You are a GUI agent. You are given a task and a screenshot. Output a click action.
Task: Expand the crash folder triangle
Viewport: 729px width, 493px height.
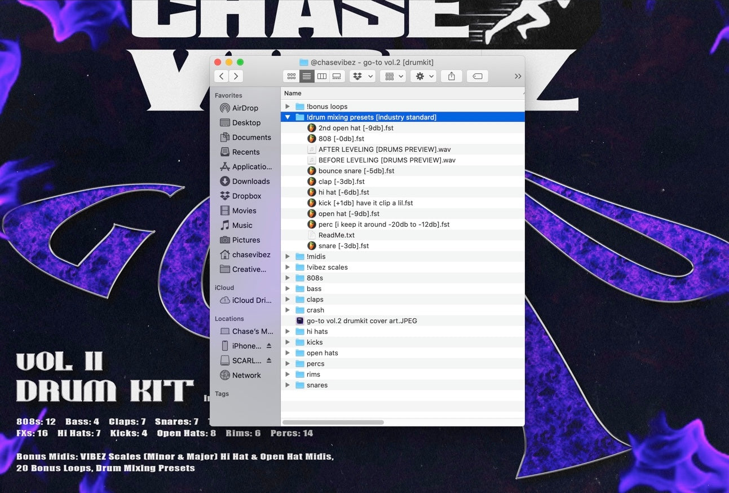288,310
